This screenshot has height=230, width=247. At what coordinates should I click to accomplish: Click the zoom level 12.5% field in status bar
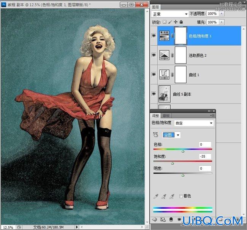coord(8,227)
